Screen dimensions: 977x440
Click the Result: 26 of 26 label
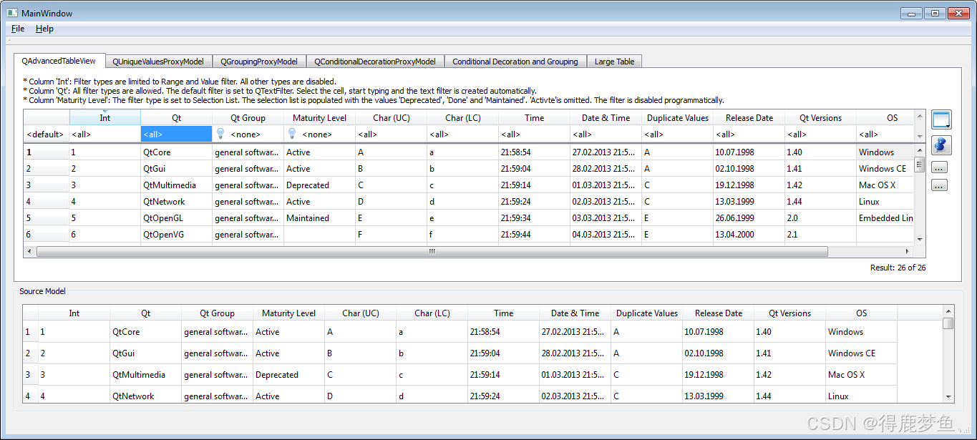[x=898, y=268]
